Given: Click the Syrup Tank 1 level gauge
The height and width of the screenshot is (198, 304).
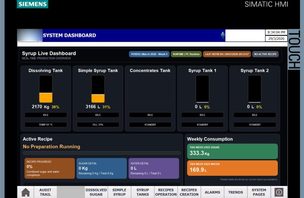Looking at the screenshot, I should point(202,89).
